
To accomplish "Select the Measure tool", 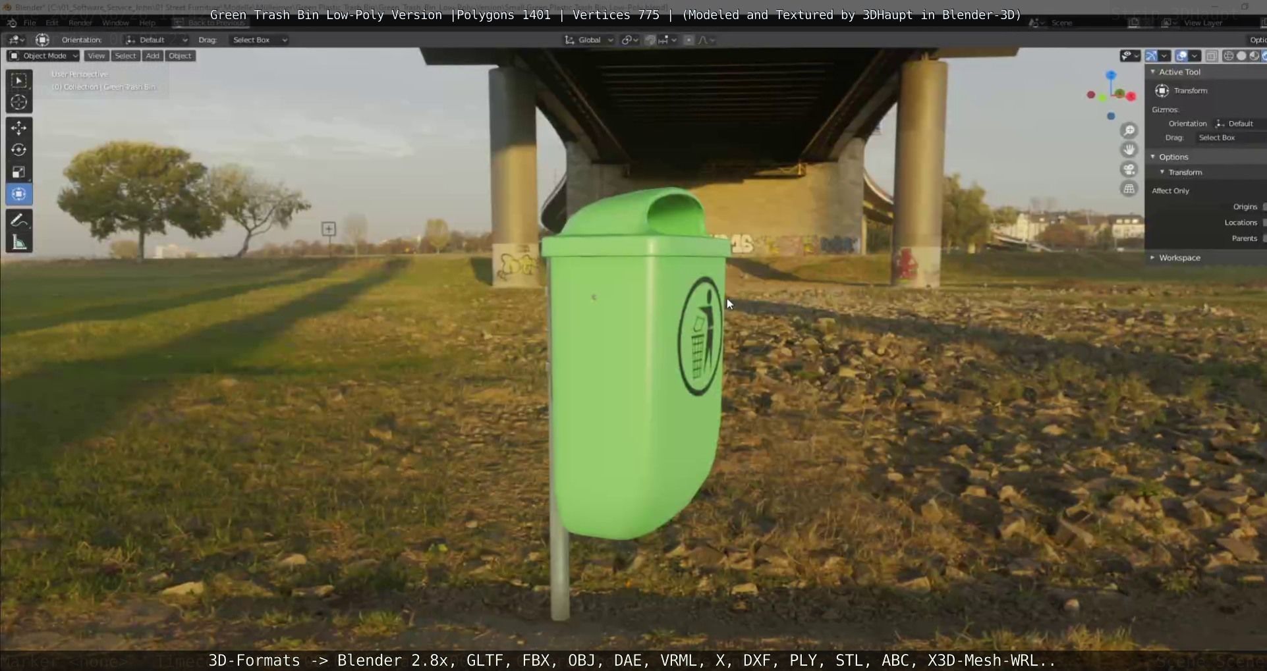I will pos(18,242).
